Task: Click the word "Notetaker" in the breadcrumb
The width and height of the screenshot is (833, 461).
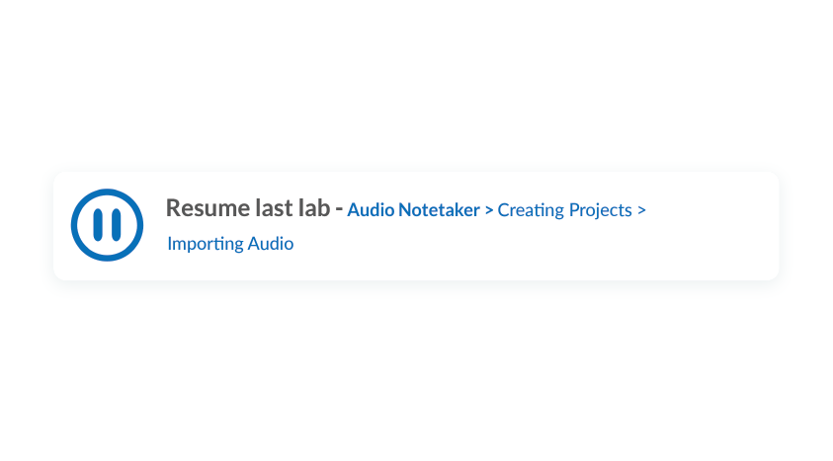Action: (x=439, y=210)
